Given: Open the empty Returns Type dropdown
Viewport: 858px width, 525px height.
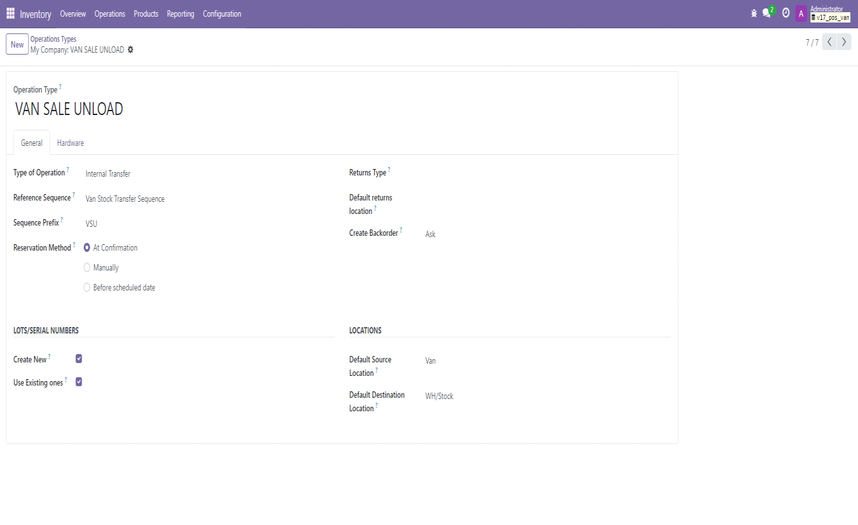Looking at the screenshot, I should (547, 173).
